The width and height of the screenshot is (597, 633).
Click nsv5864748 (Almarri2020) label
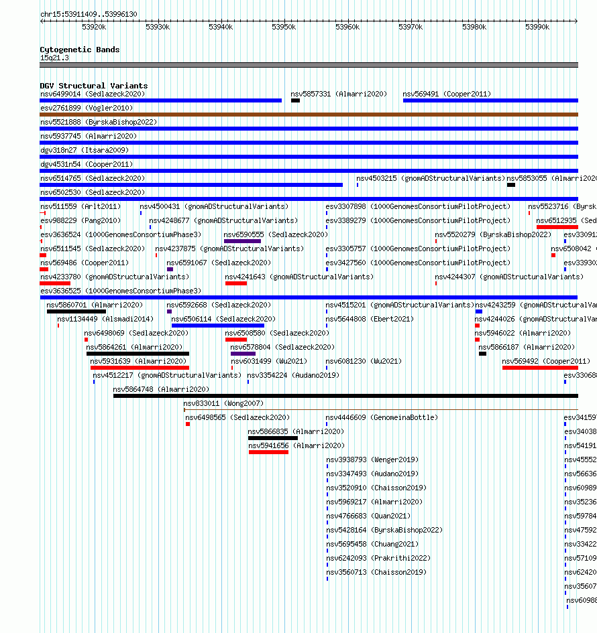tap(161, 390)
